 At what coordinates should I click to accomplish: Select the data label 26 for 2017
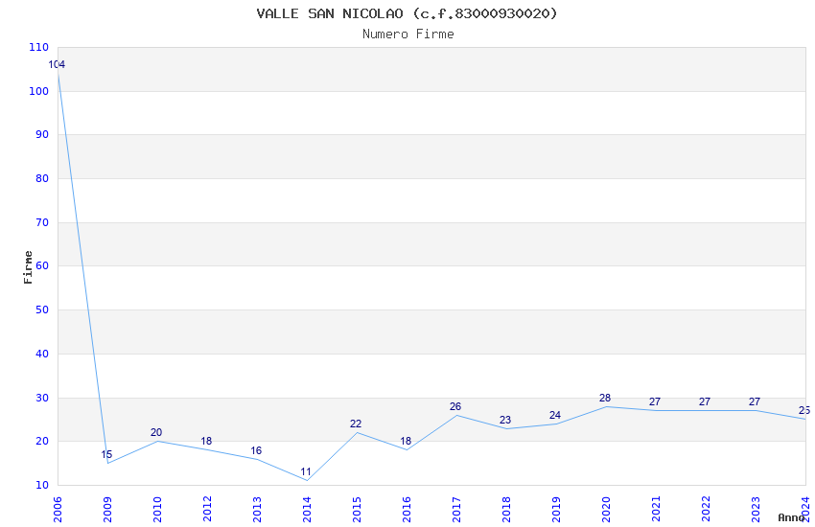pyautogui.click(x=455, y=407)
